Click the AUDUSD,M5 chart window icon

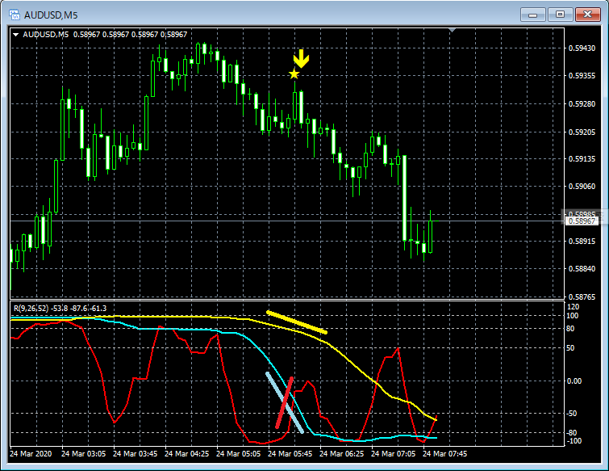tap(15, 15)
